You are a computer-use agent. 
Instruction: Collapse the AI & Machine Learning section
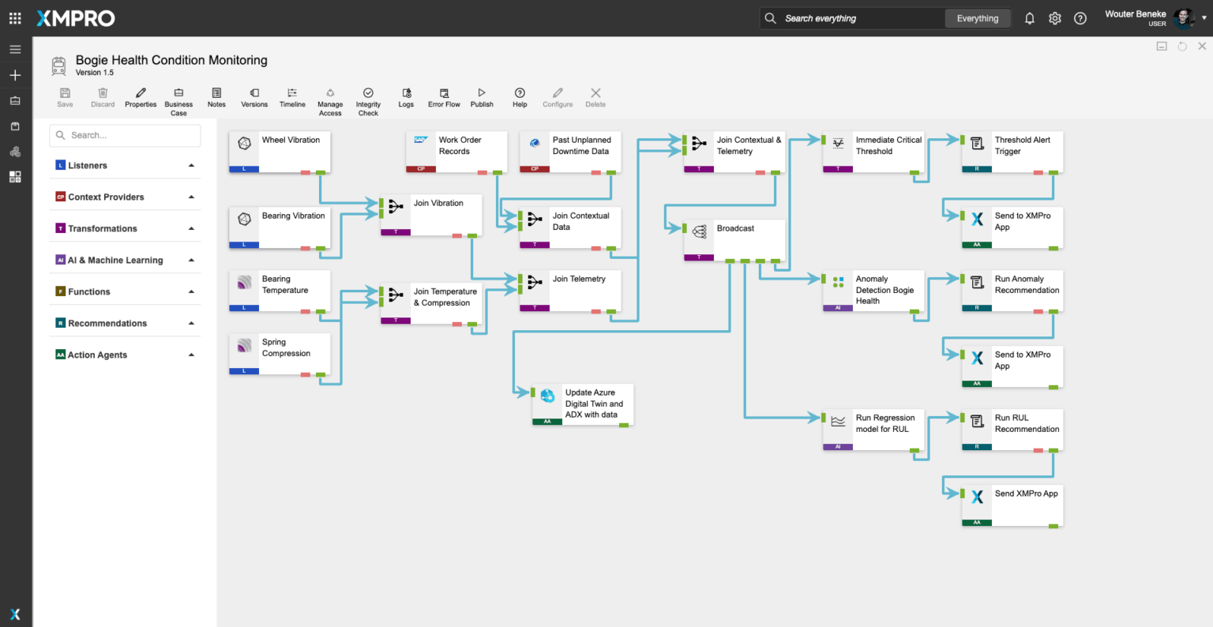[191, 261]
